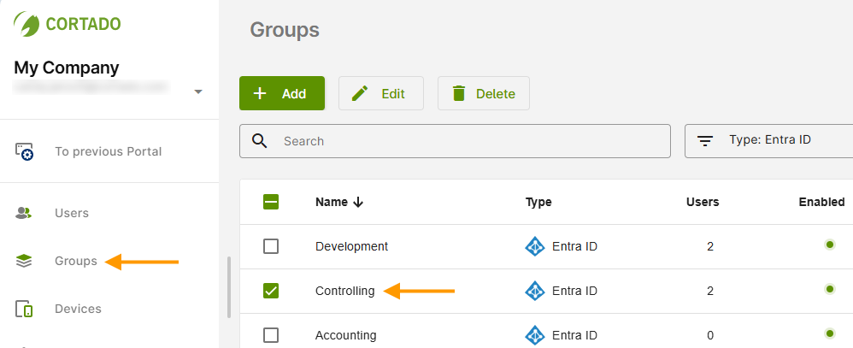Open the Users menu item
The height and width of the screenshot is (348, 853).
click(72, 213)
